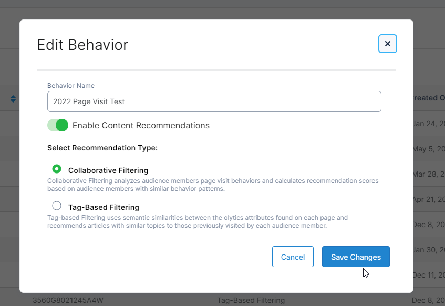This screenshot has height=306, width=445.
Task: Click the Select Recommendation Type heading
Action: coord(102,148)
